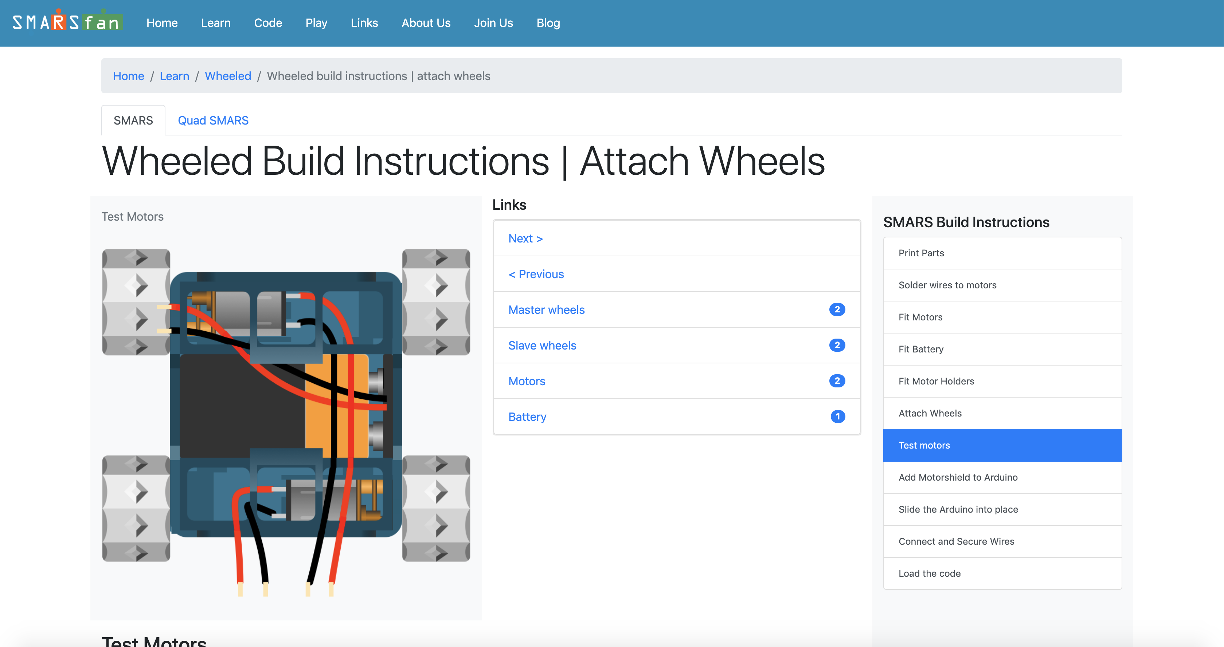
Task: Click the blue badge icon on Motors row
Action: (x=836, y=381)
